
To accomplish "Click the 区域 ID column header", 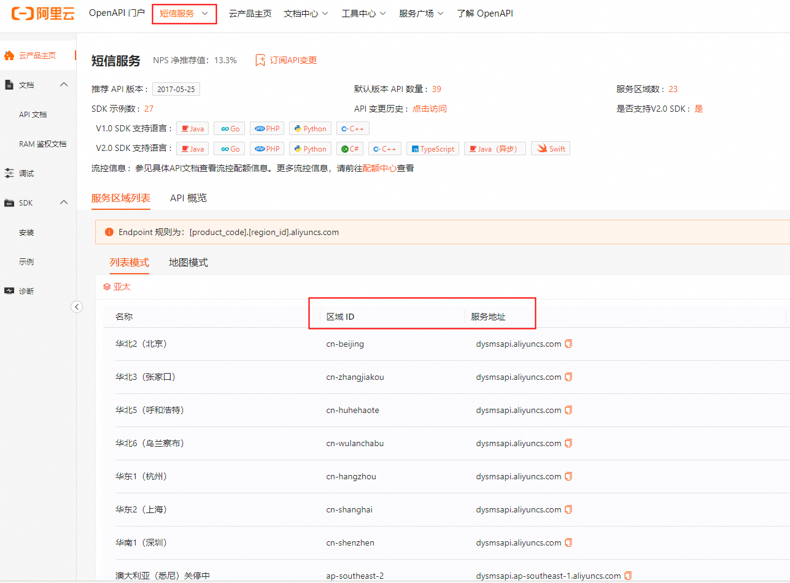I will (x=341, y=317).
